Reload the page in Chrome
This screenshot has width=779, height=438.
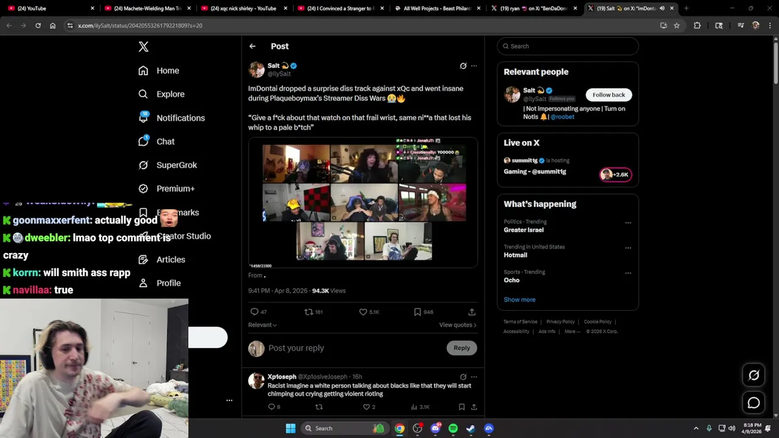pos(38,26)
